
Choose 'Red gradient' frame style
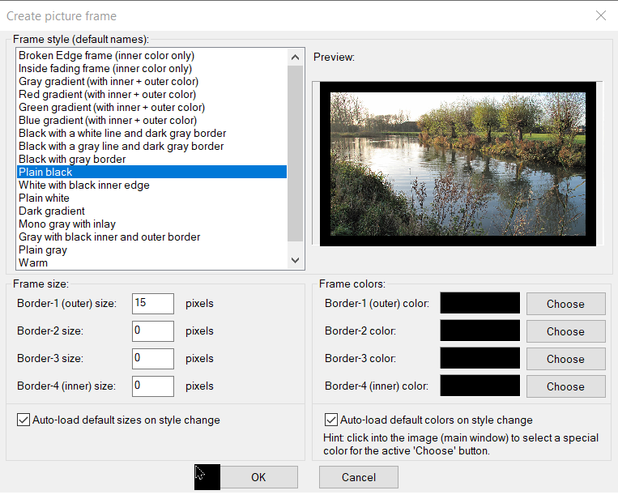point(107,94)
